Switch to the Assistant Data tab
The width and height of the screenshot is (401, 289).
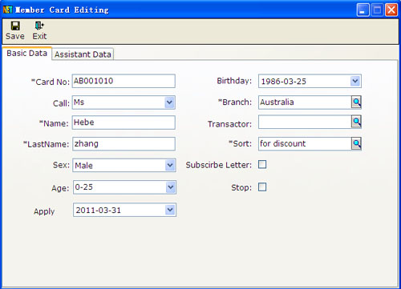[x=83, y=54]
